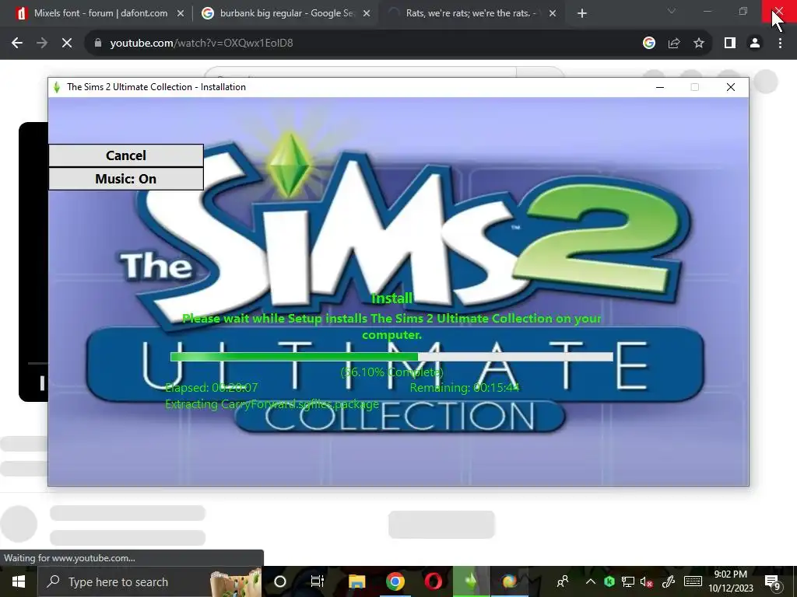Click Elapsed time text in installer

(212, 388)
